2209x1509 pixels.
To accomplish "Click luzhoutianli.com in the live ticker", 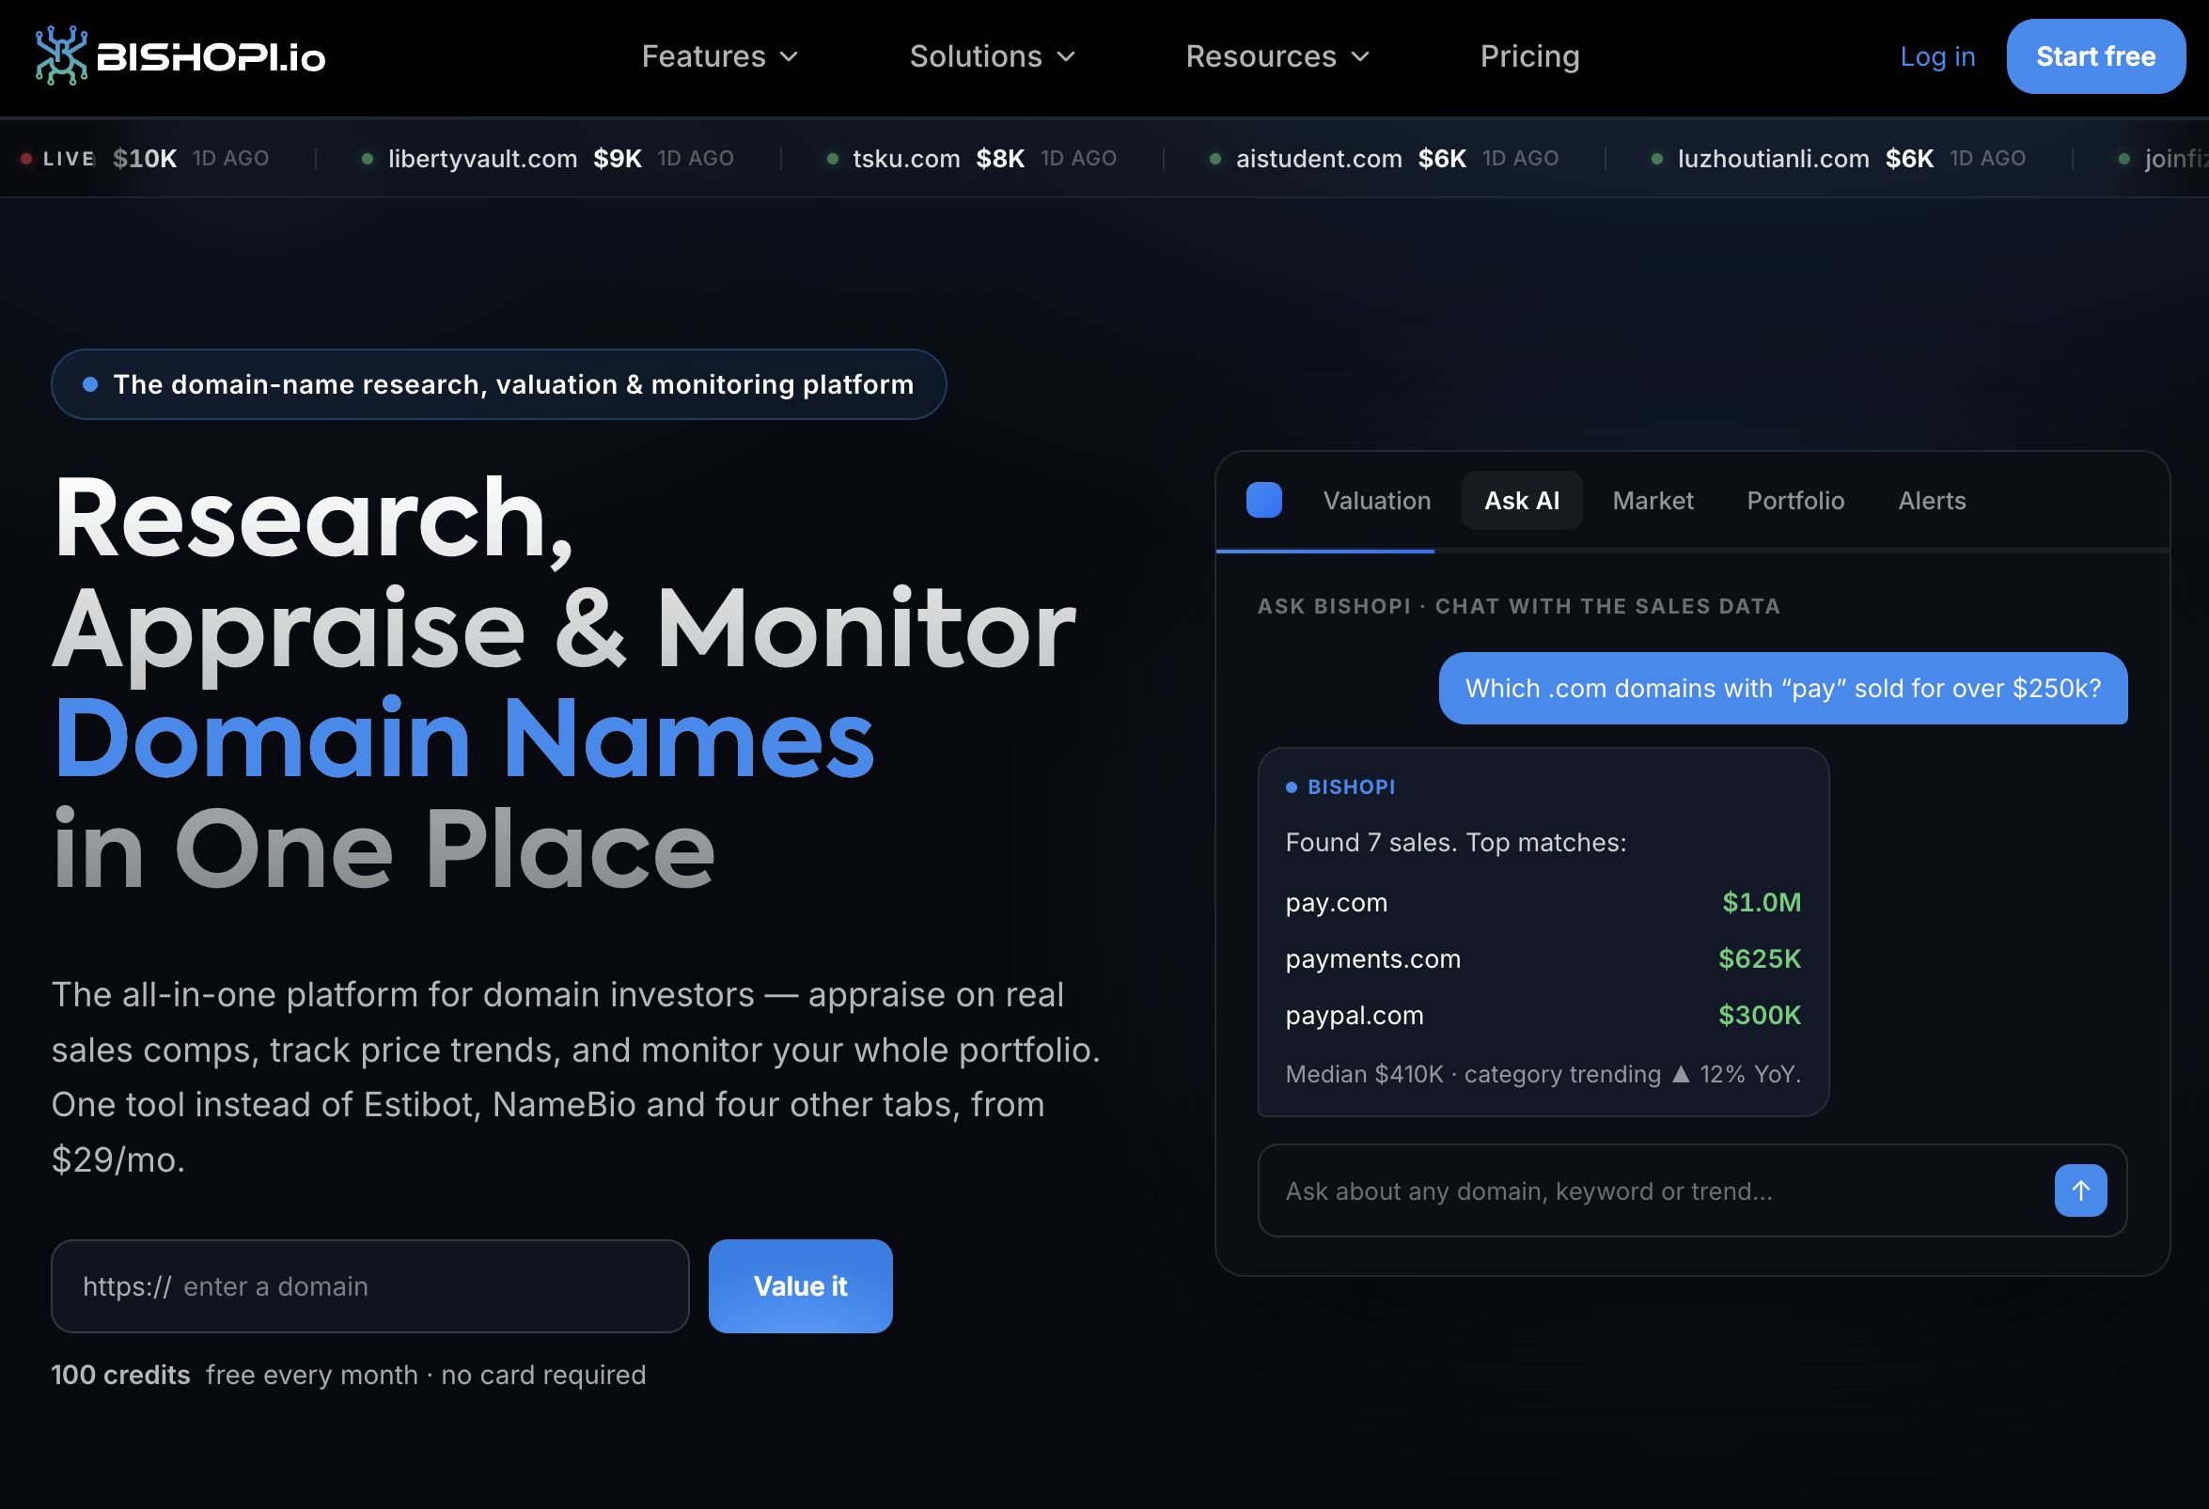I will (x=1773, y=158).
